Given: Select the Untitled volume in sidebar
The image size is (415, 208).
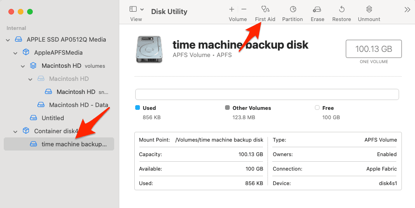Looking at the screenshot, I should [x=52, y=118].
